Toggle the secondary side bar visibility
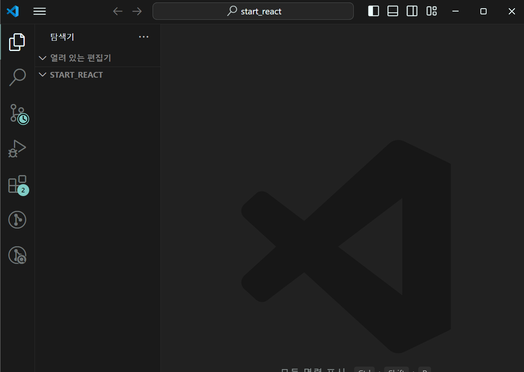The width and height of the screenshot is (524, 372). tap(412, 11)
